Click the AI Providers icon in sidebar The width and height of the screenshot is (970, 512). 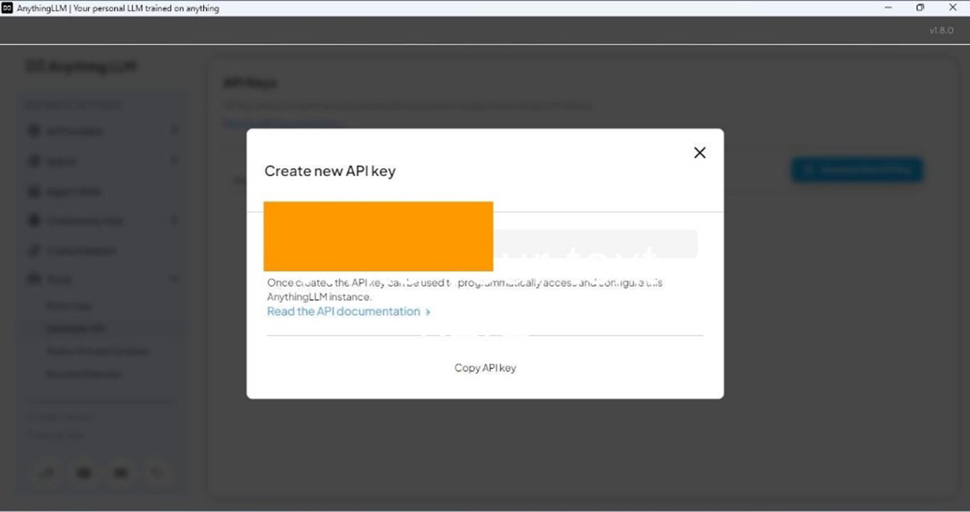[35, 130]
